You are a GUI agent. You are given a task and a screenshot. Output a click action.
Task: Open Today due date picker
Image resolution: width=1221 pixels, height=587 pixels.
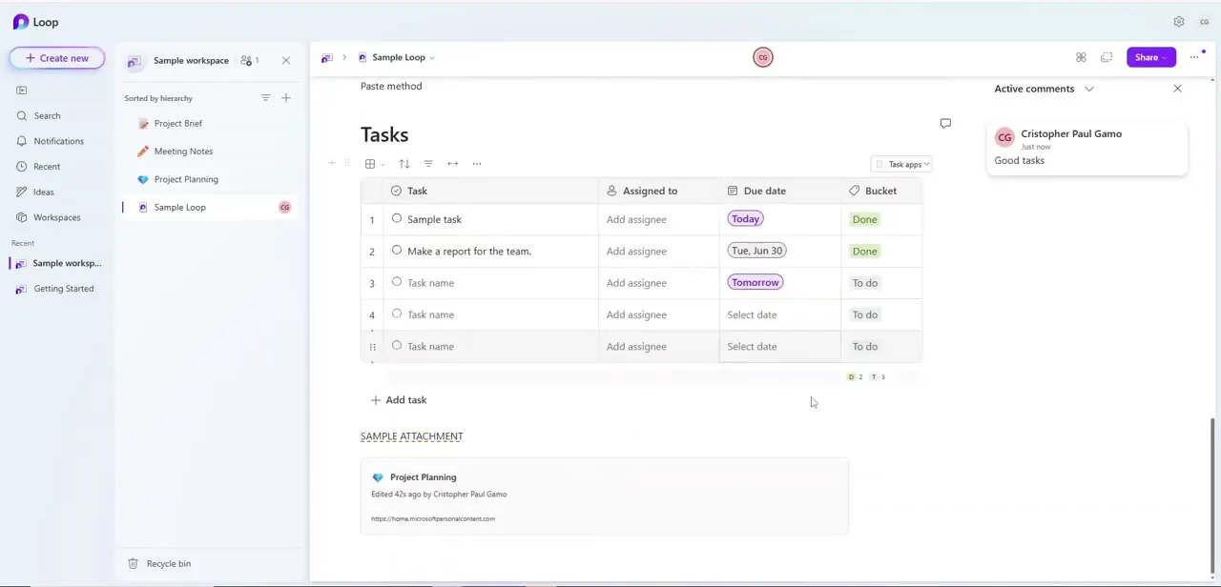click(x=746, y=219)
